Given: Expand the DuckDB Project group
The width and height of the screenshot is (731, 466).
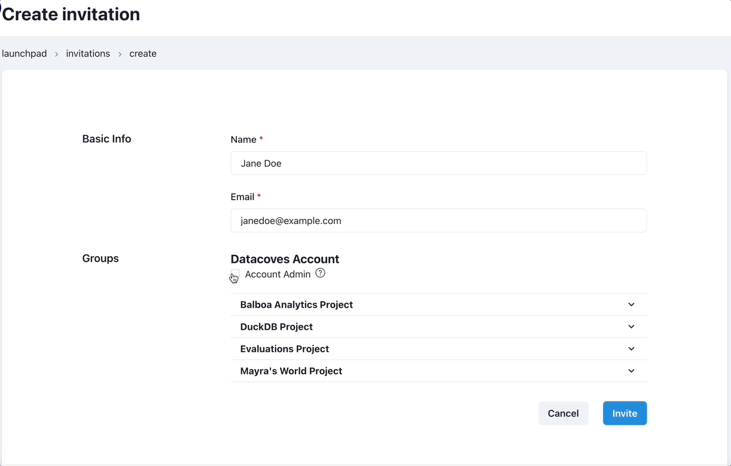Looking at the screenshot, I should (x=276, y=327).
